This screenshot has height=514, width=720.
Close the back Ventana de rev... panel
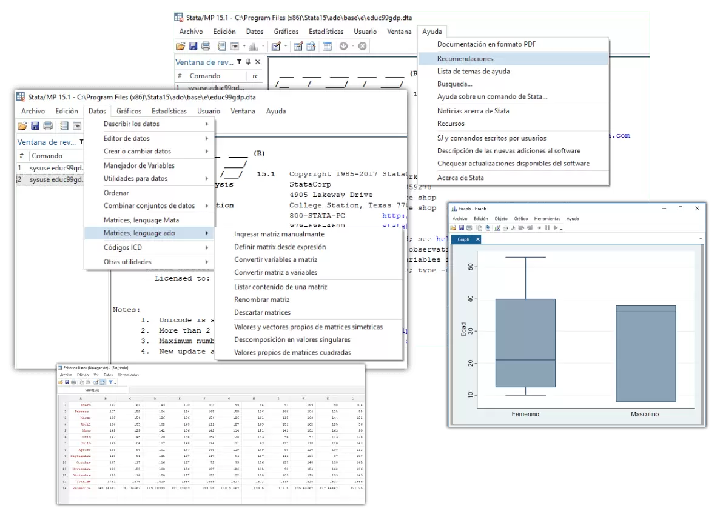[x=258, y=61]
